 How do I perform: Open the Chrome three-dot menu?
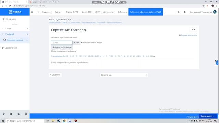(x=217, y=6)
